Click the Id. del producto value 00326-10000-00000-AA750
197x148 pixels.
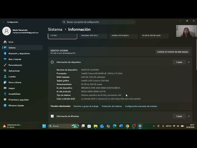pyautogui.click(x=93, y=92)
